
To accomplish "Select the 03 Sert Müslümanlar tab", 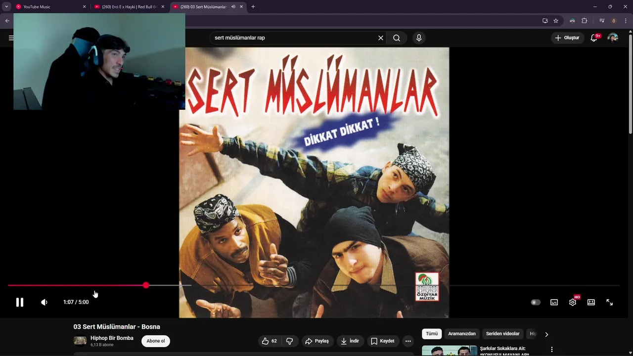I will coord(203,7).
